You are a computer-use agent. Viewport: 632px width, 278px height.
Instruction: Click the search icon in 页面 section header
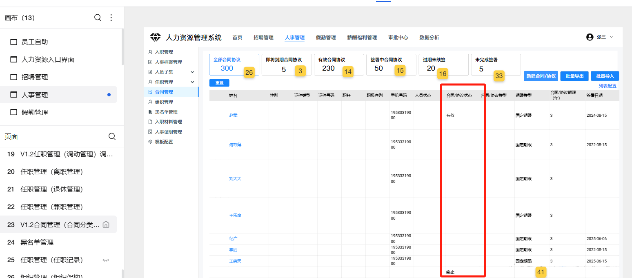112,136
